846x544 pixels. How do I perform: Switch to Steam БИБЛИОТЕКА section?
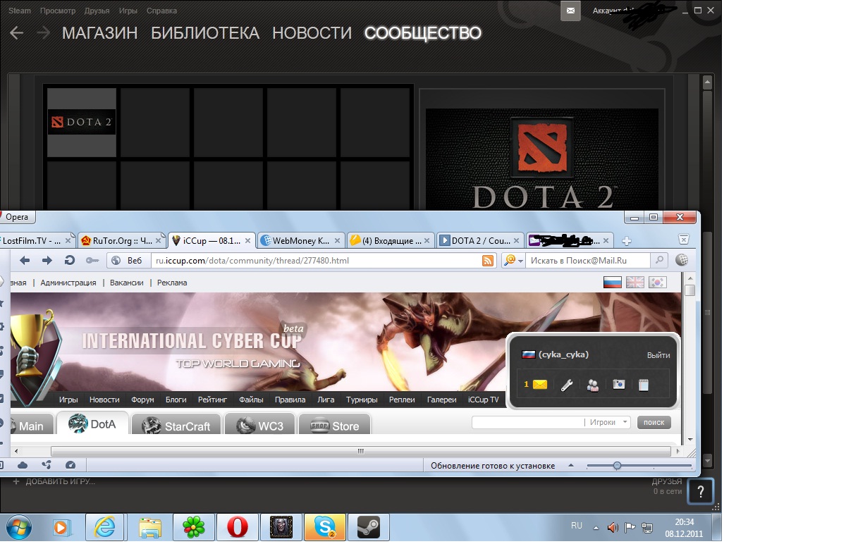pos(205,33)
